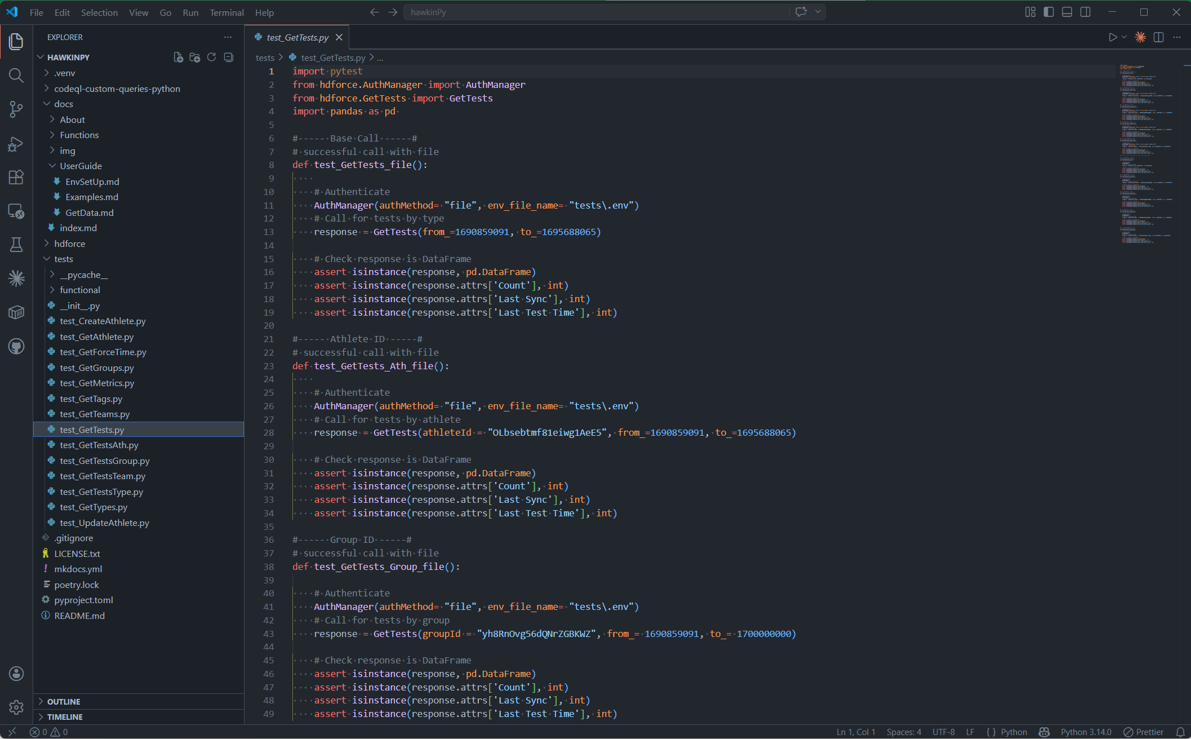Open the Testing beaker view

coord(16,245)
